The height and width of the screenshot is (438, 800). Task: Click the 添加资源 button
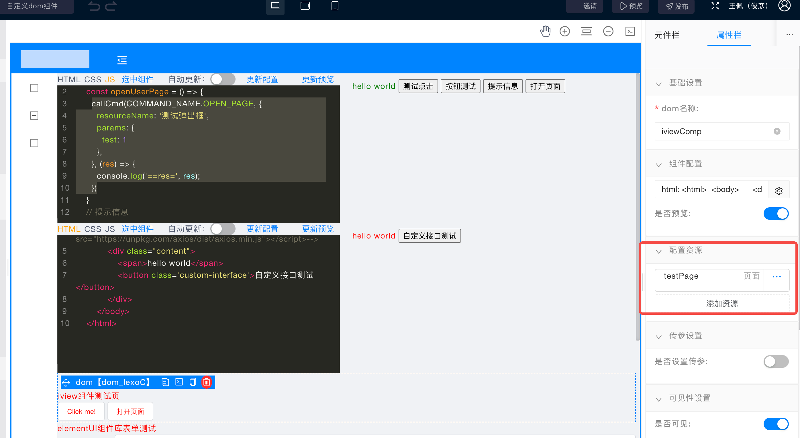pos(722,303)
